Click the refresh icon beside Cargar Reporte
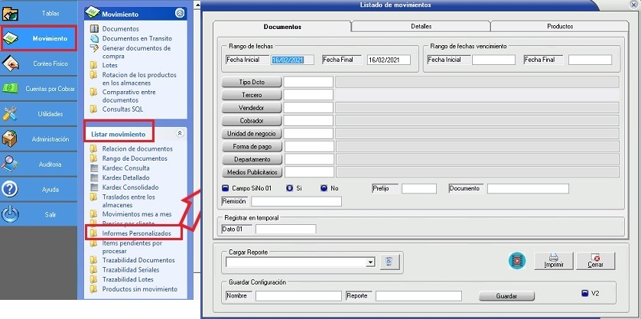 [389, 262]
